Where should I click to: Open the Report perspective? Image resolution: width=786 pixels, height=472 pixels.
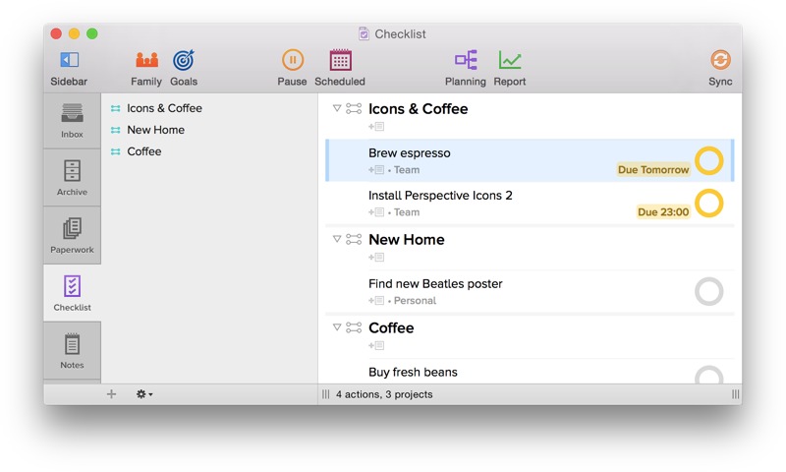pyautogui.click(x=509, y=61)
